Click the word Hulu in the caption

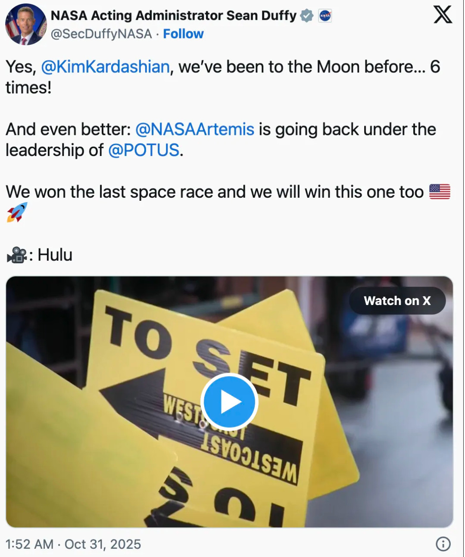54,255
